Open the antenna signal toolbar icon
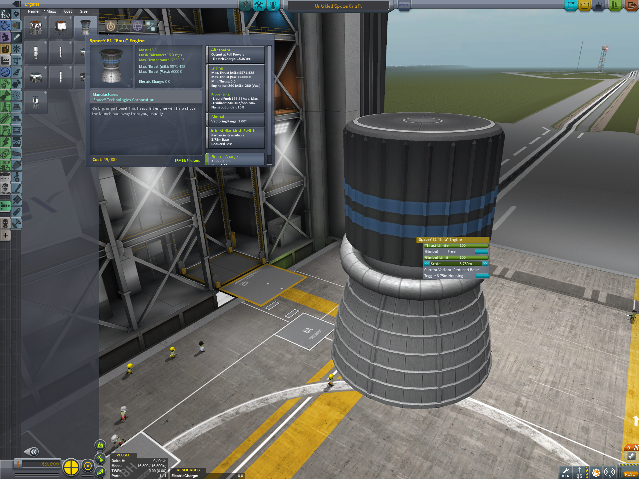Screen dimensions: 639x479 pyautogui.click(x=609, y=472)
